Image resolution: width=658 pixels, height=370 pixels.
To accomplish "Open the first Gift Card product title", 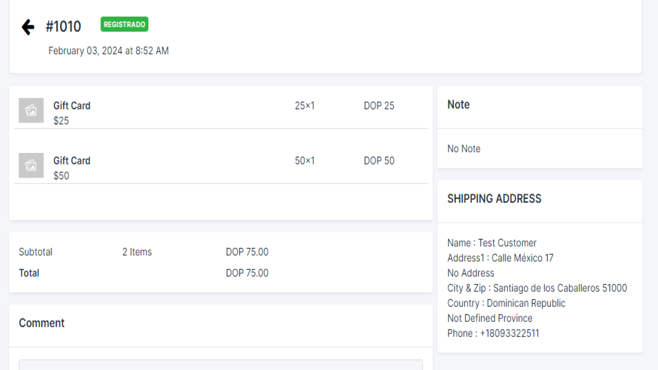I will 72,106.
